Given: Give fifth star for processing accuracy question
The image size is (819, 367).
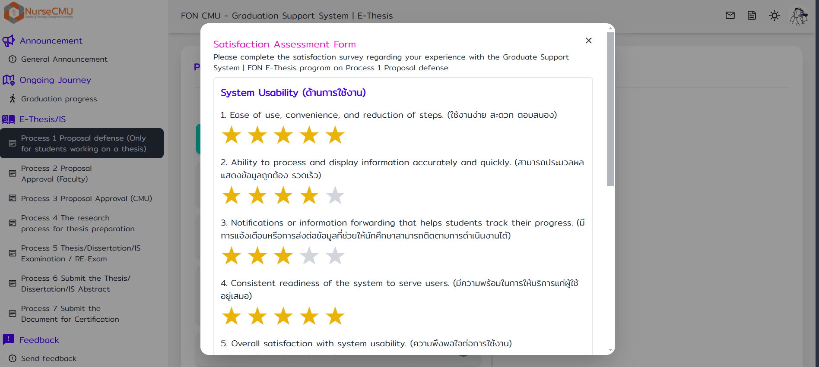Looking at the screenshot, I should [335, 195].
